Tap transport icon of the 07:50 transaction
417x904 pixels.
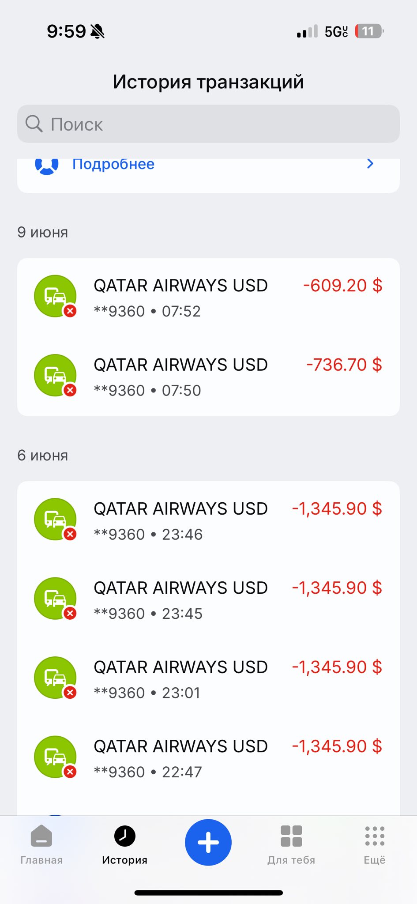[x=55, y=375]
